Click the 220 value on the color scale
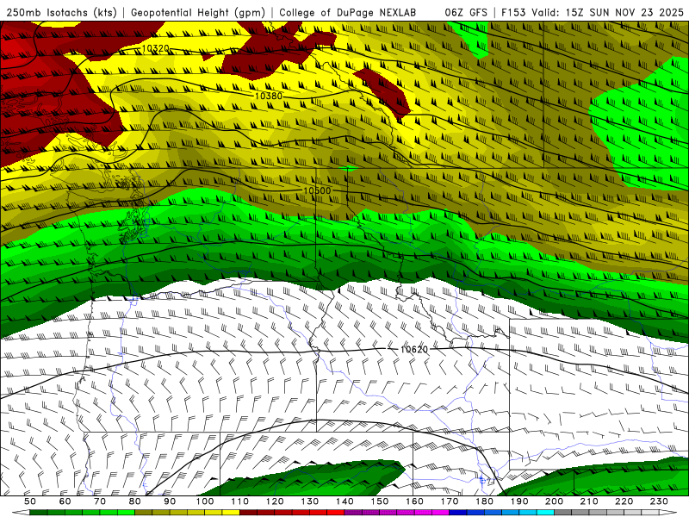 [x=624, y=501]
